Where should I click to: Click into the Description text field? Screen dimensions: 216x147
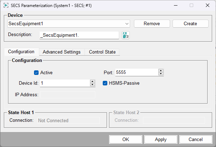79,35
